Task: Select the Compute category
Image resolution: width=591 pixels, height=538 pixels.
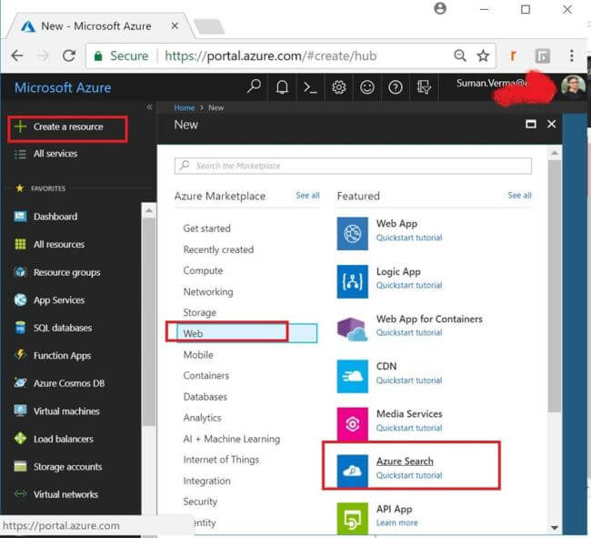Action: tap(203, 271)
